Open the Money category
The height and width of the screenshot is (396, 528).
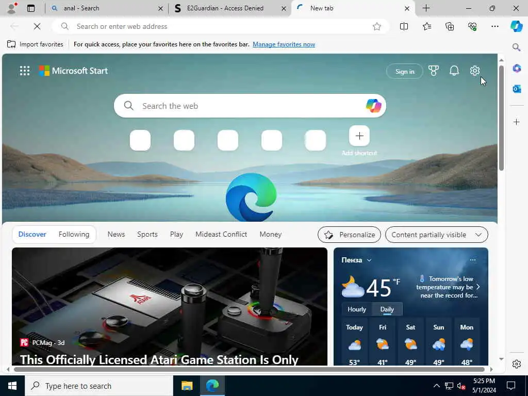tap(270, 235)
